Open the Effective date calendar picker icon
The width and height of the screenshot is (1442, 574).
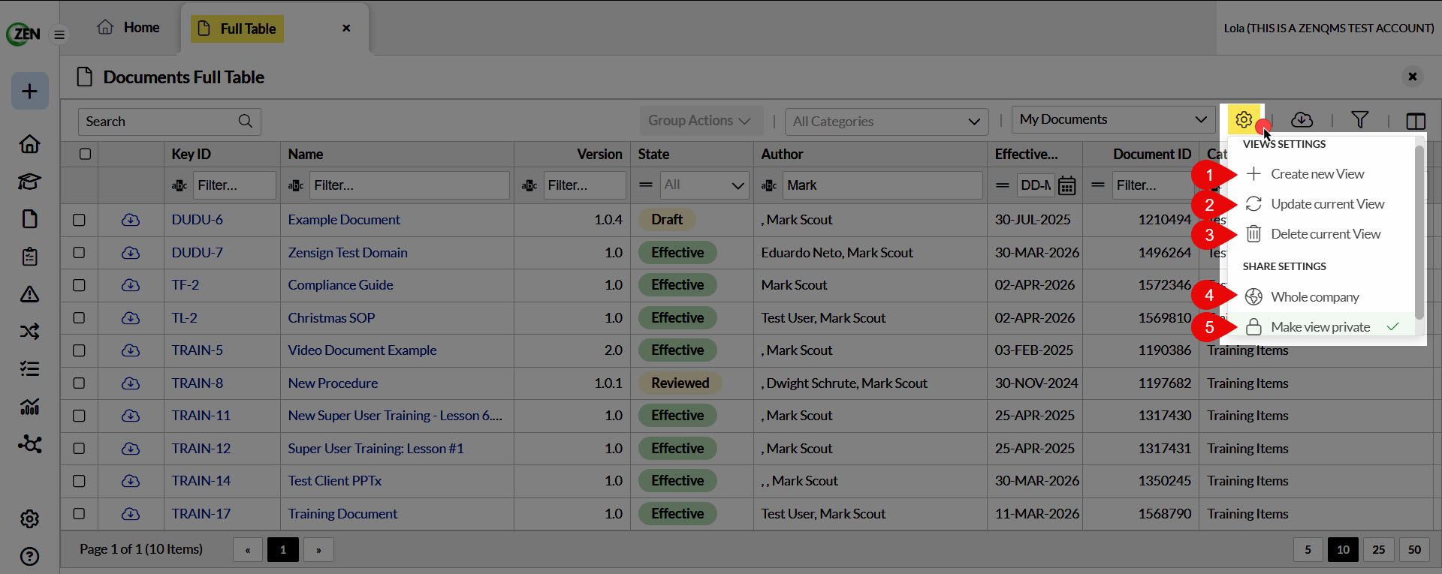click(x=1066, y=185)
